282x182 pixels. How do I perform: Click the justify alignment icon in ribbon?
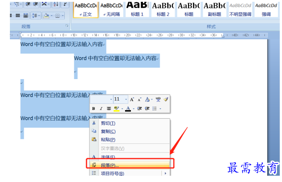pyautogui.click(x=18, y=16)
